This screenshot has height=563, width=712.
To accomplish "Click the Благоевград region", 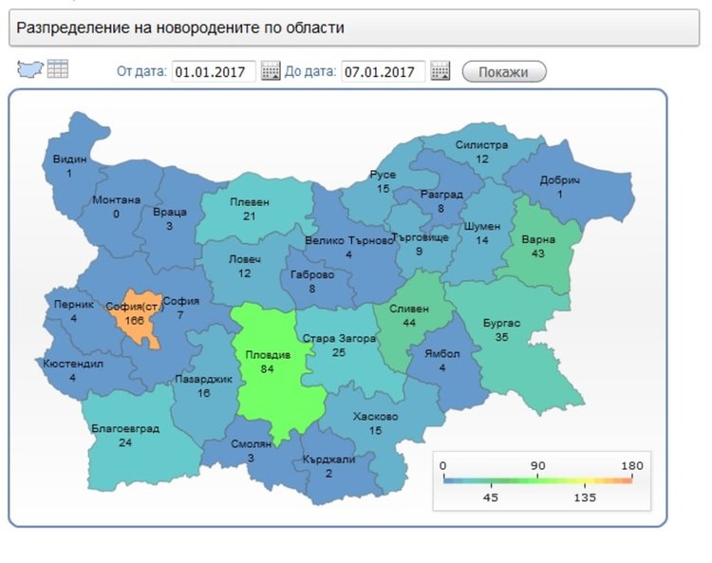I will [x=124, y=437].
